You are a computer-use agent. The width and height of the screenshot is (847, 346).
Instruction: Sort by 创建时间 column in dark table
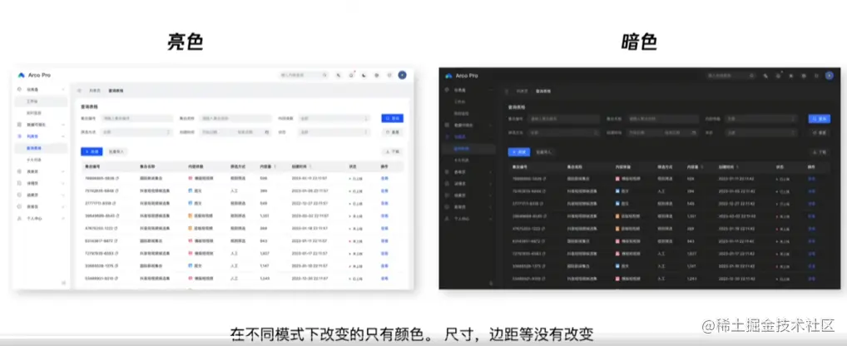point(738,167)
